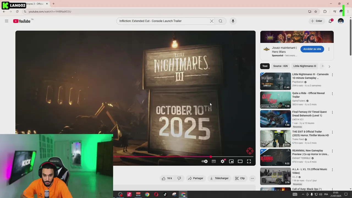352x198 pixels.
Task: Open the PlayStation channel name link
Action: click(298, 82)
